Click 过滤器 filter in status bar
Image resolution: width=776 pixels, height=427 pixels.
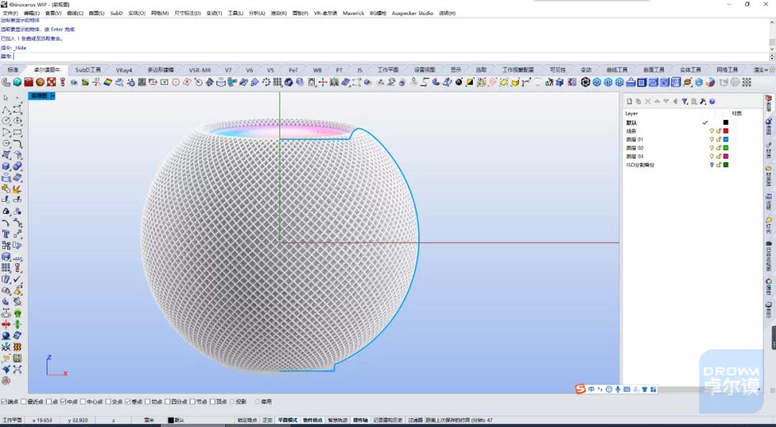pos(415,420)
